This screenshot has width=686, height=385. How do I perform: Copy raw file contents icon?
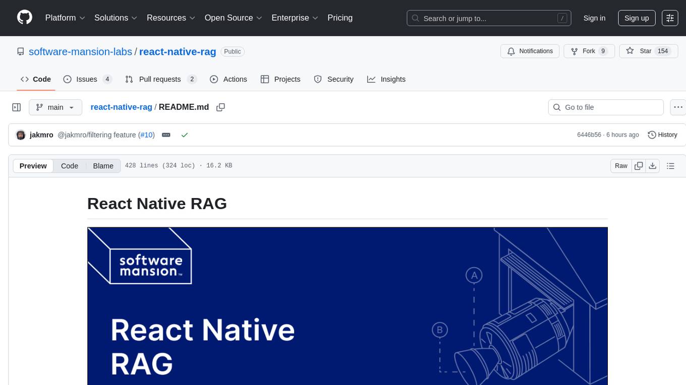click(x=639, y=166)
